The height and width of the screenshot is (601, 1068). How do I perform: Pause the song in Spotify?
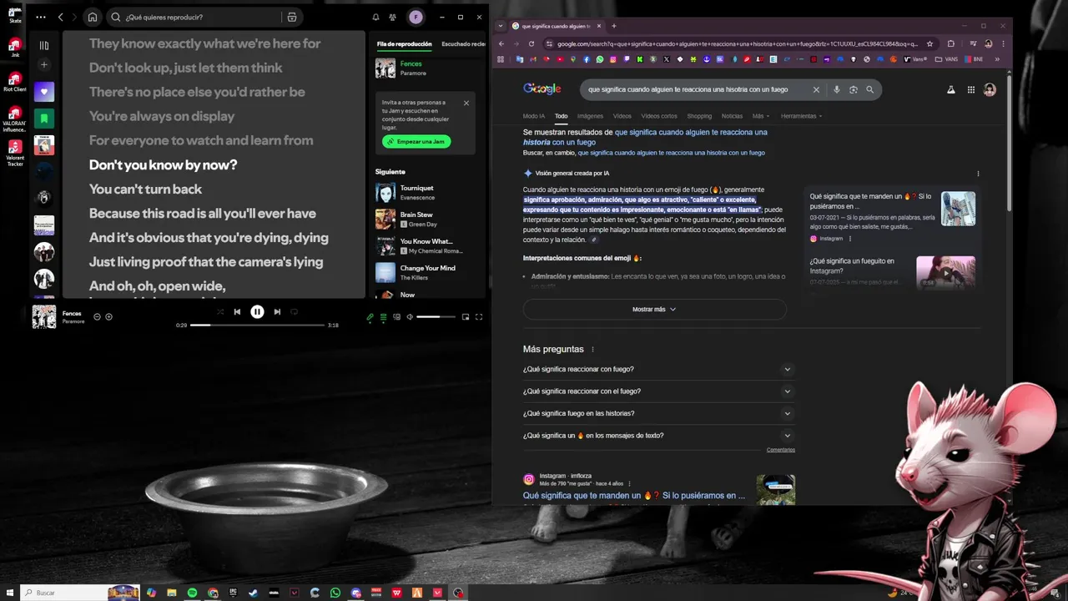coord(257,311)
